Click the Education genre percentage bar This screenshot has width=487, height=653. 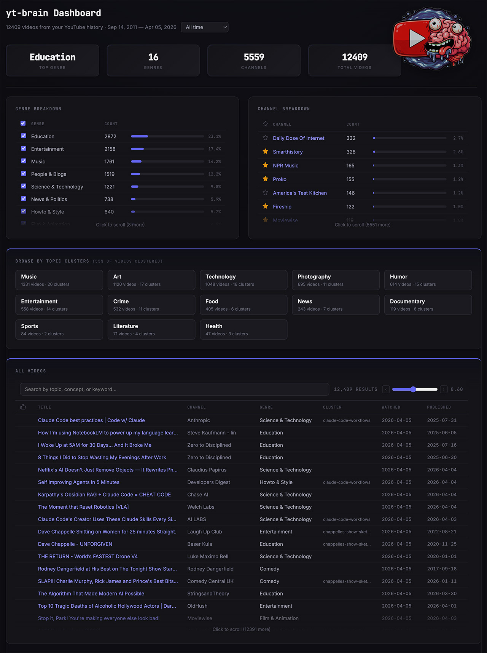167,136
